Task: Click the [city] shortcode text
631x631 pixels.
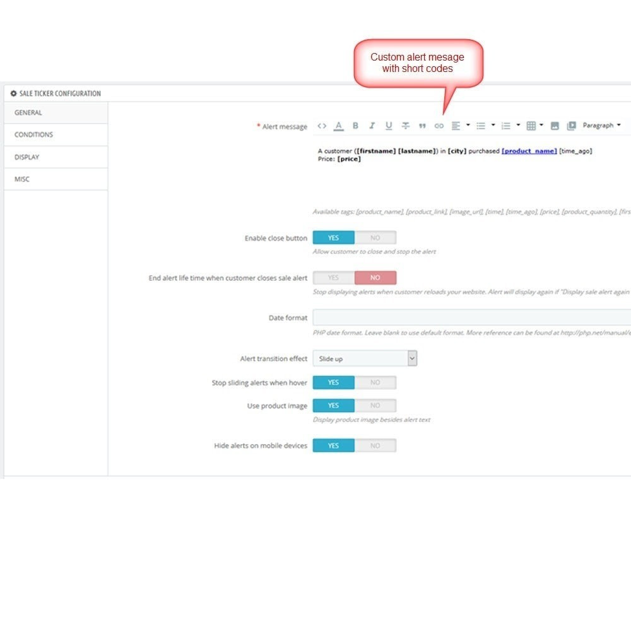Action: 457,151
